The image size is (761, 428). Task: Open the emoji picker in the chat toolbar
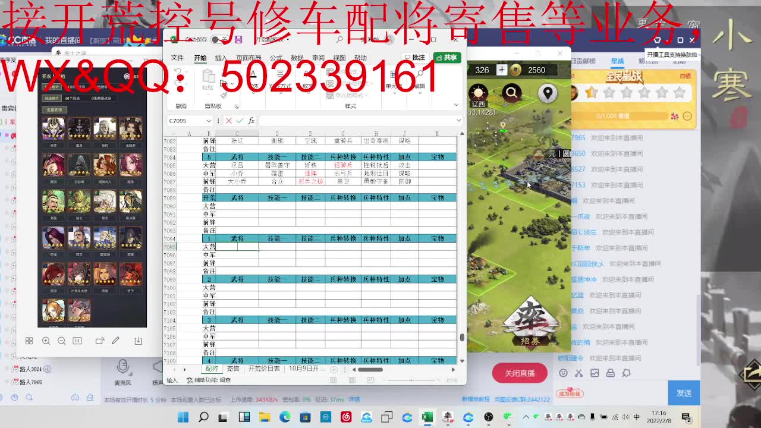click(x=564, y=373)
